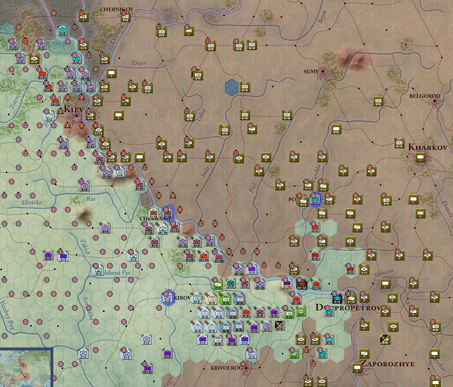Image resolution: width=453 pixels, height=387 pixels.
Task: Select the infantry counter labeled 7=23
Action: pos(76,87)
